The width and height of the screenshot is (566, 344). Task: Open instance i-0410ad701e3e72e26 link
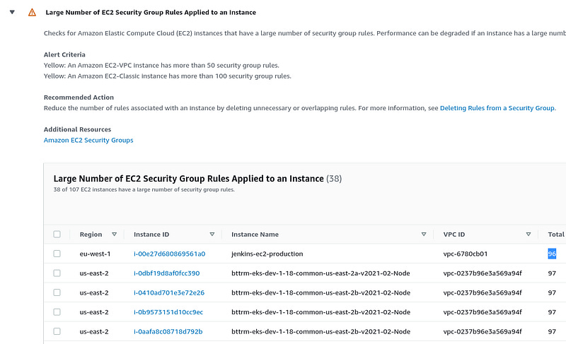pos(169,292)
